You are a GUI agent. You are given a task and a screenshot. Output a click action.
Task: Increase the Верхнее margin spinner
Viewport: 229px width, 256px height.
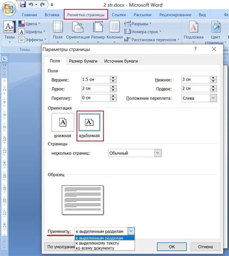pyautogui.click(x=113, y=78)
